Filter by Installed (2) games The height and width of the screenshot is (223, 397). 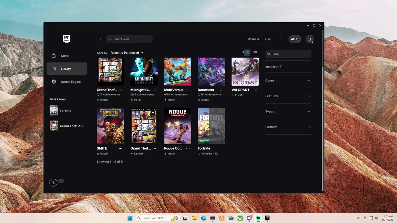pyautogui.click(x=274, y=67)
